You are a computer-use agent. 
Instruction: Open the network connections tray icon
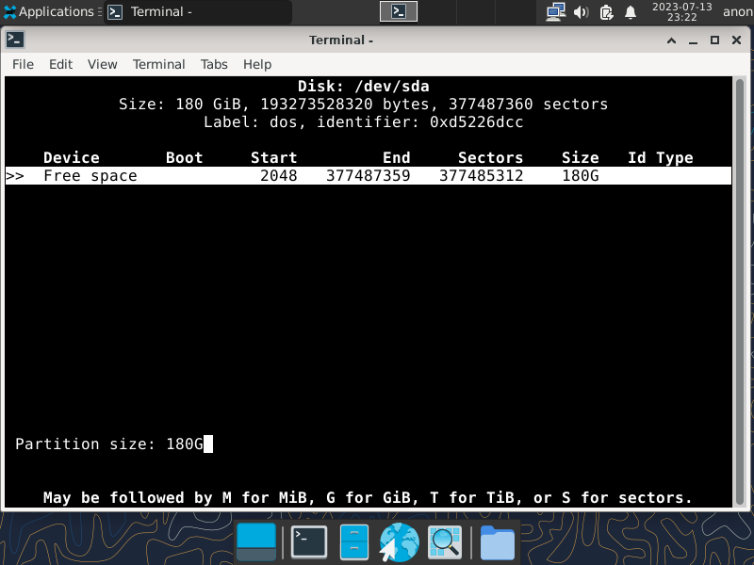(x=556, y=12)
